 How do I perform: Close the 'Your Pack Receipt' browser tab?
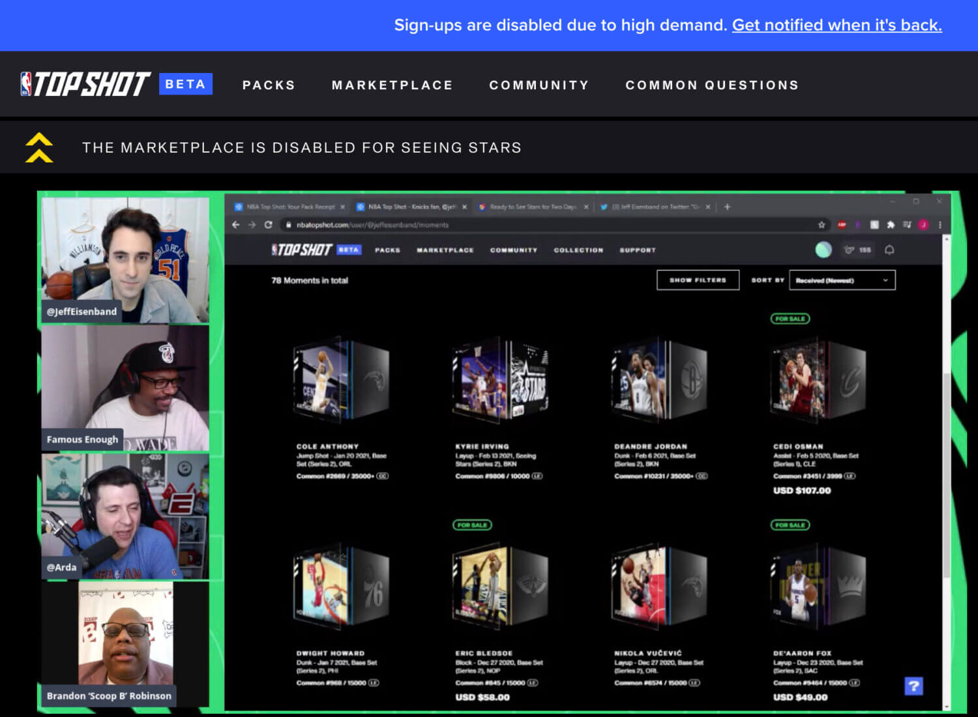[342, 207]
